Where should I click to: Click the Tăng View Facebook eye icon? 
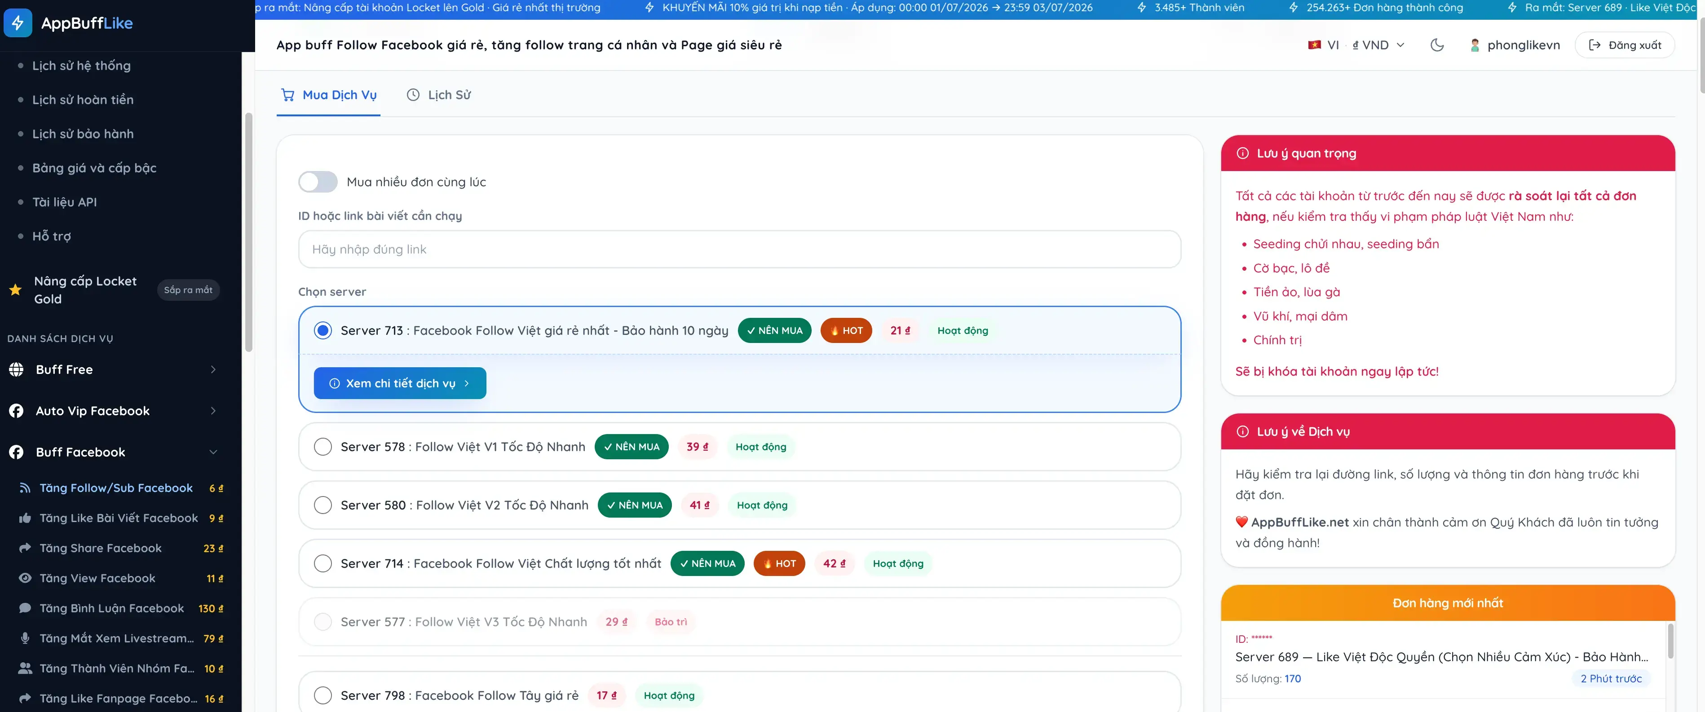click(25, 578)
